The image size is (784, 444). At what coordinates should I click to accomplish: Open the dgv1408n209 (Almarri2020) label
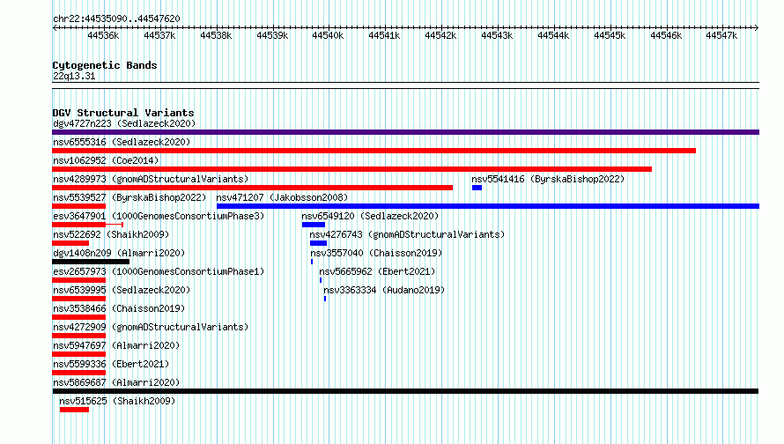pyautogui.click(x=119, y=253)
